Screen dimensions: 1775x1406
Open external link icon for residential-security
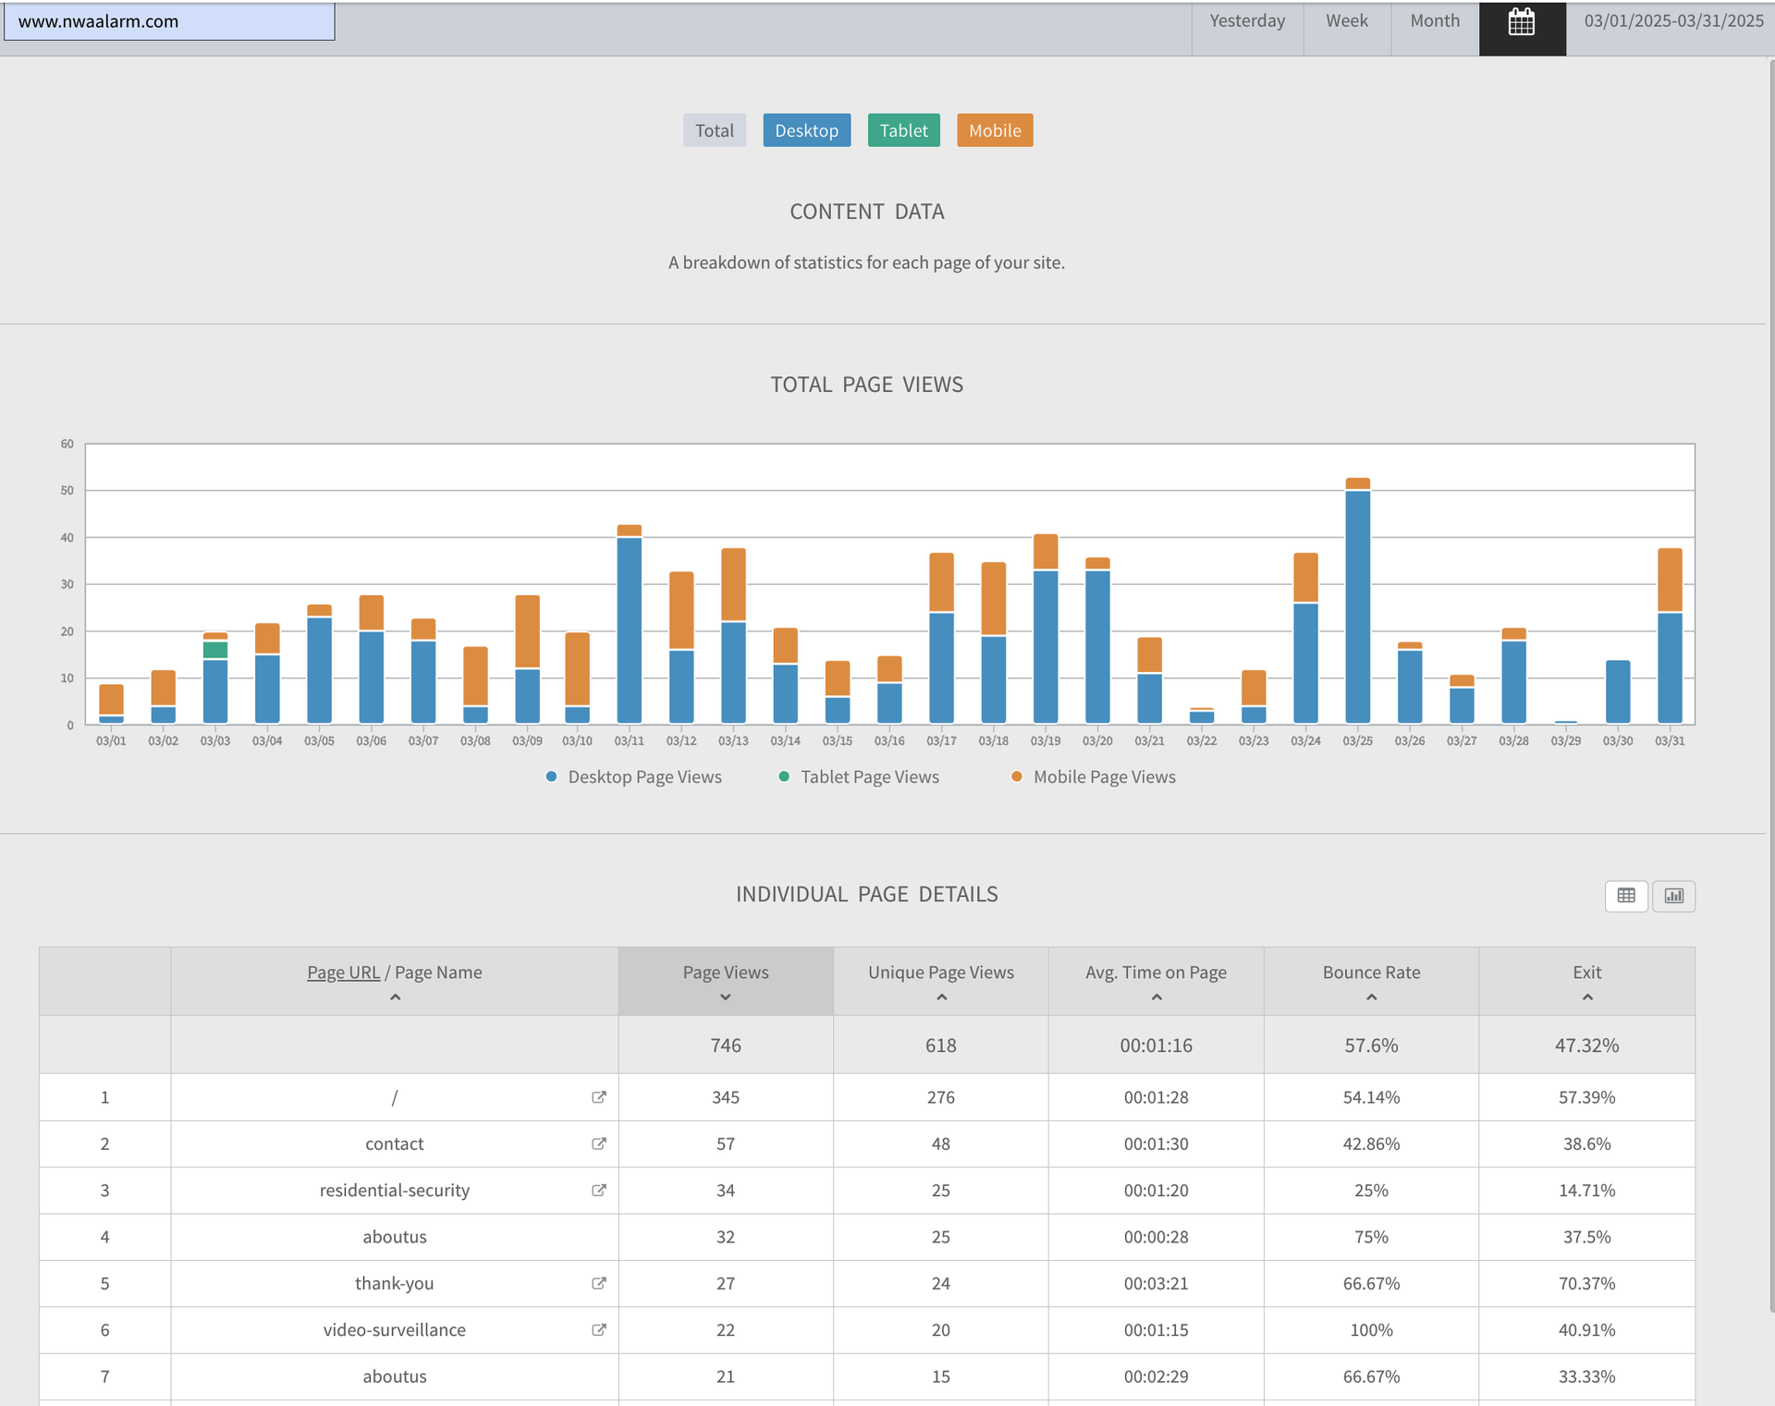click(x=598, y=1190)
